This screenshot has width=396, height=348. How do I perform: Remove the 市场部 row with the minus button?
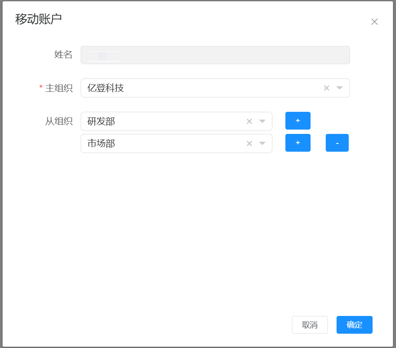(x=337, y=143)
